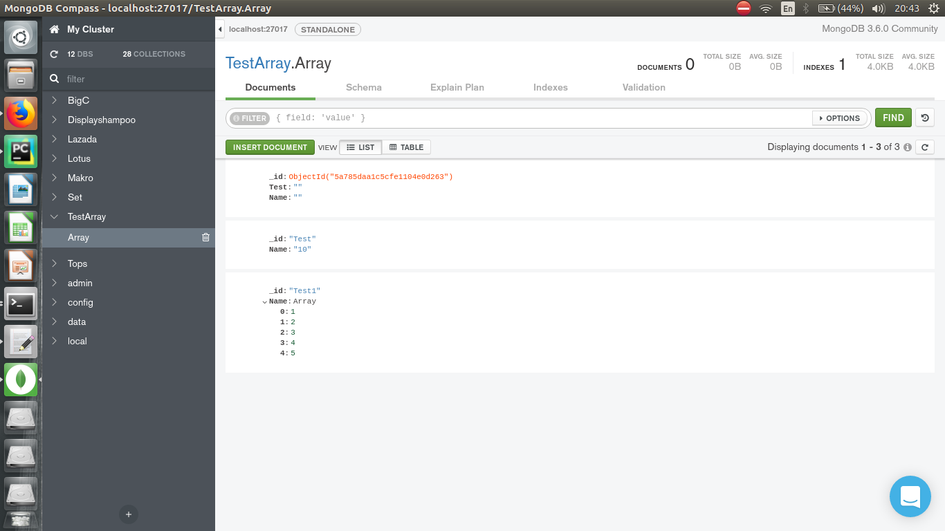Create a new database with the plus icon

(128, 514)
